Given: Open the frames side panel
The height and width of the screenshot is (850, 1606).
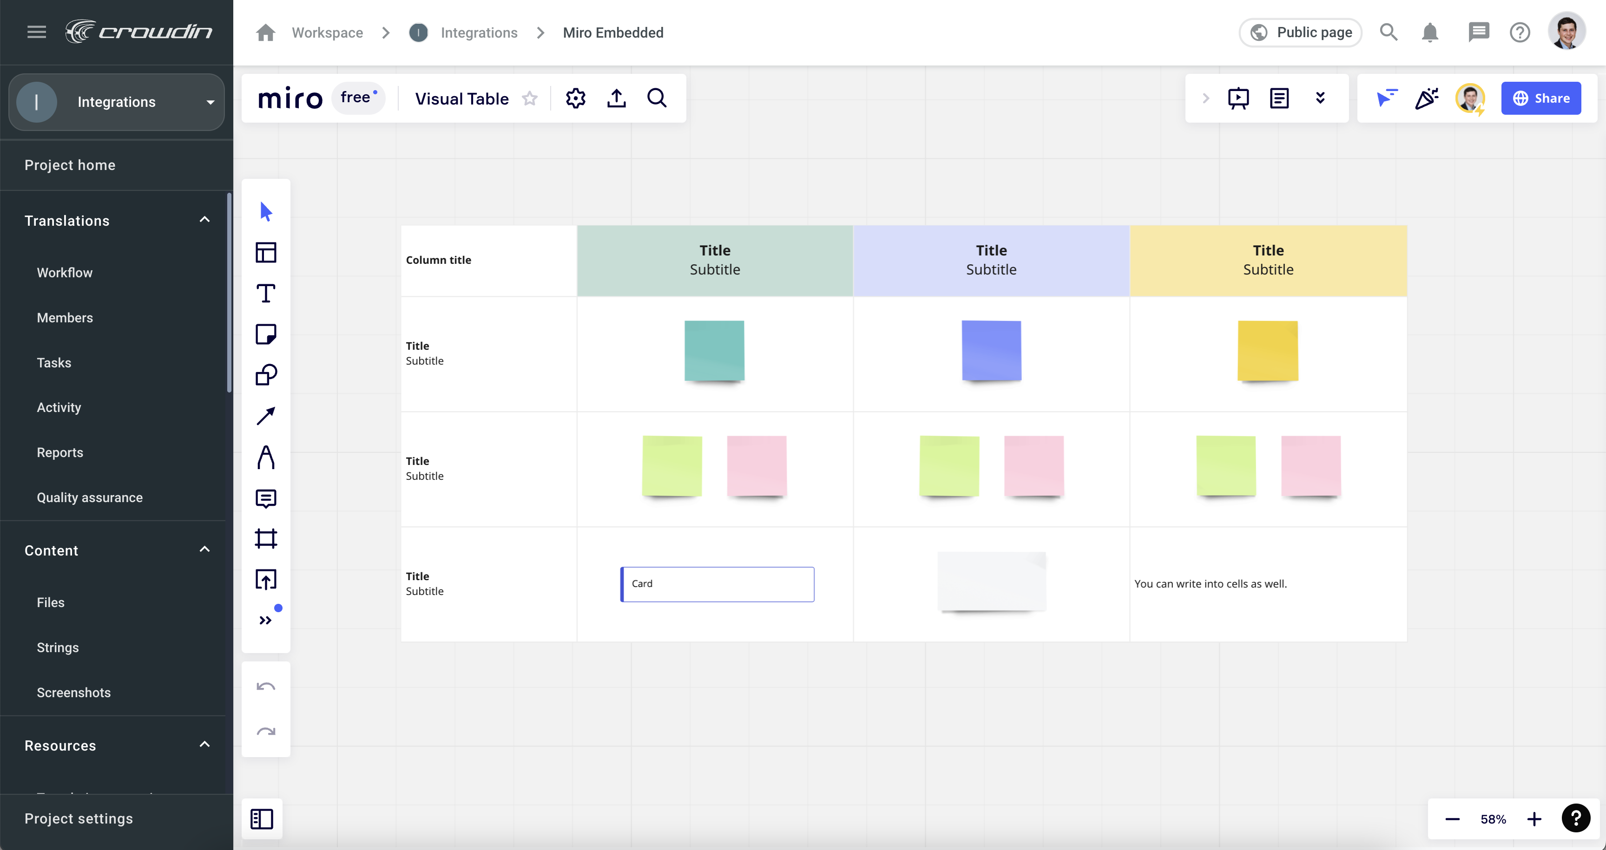Looking at the screenshot, I should [x=262, y=819].
